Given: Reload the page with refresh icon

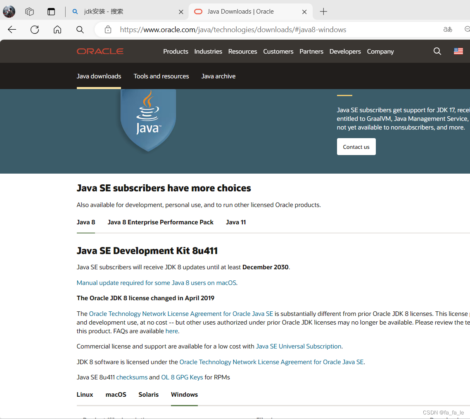Looking at the screenshot, I should [x=35, y=30].
